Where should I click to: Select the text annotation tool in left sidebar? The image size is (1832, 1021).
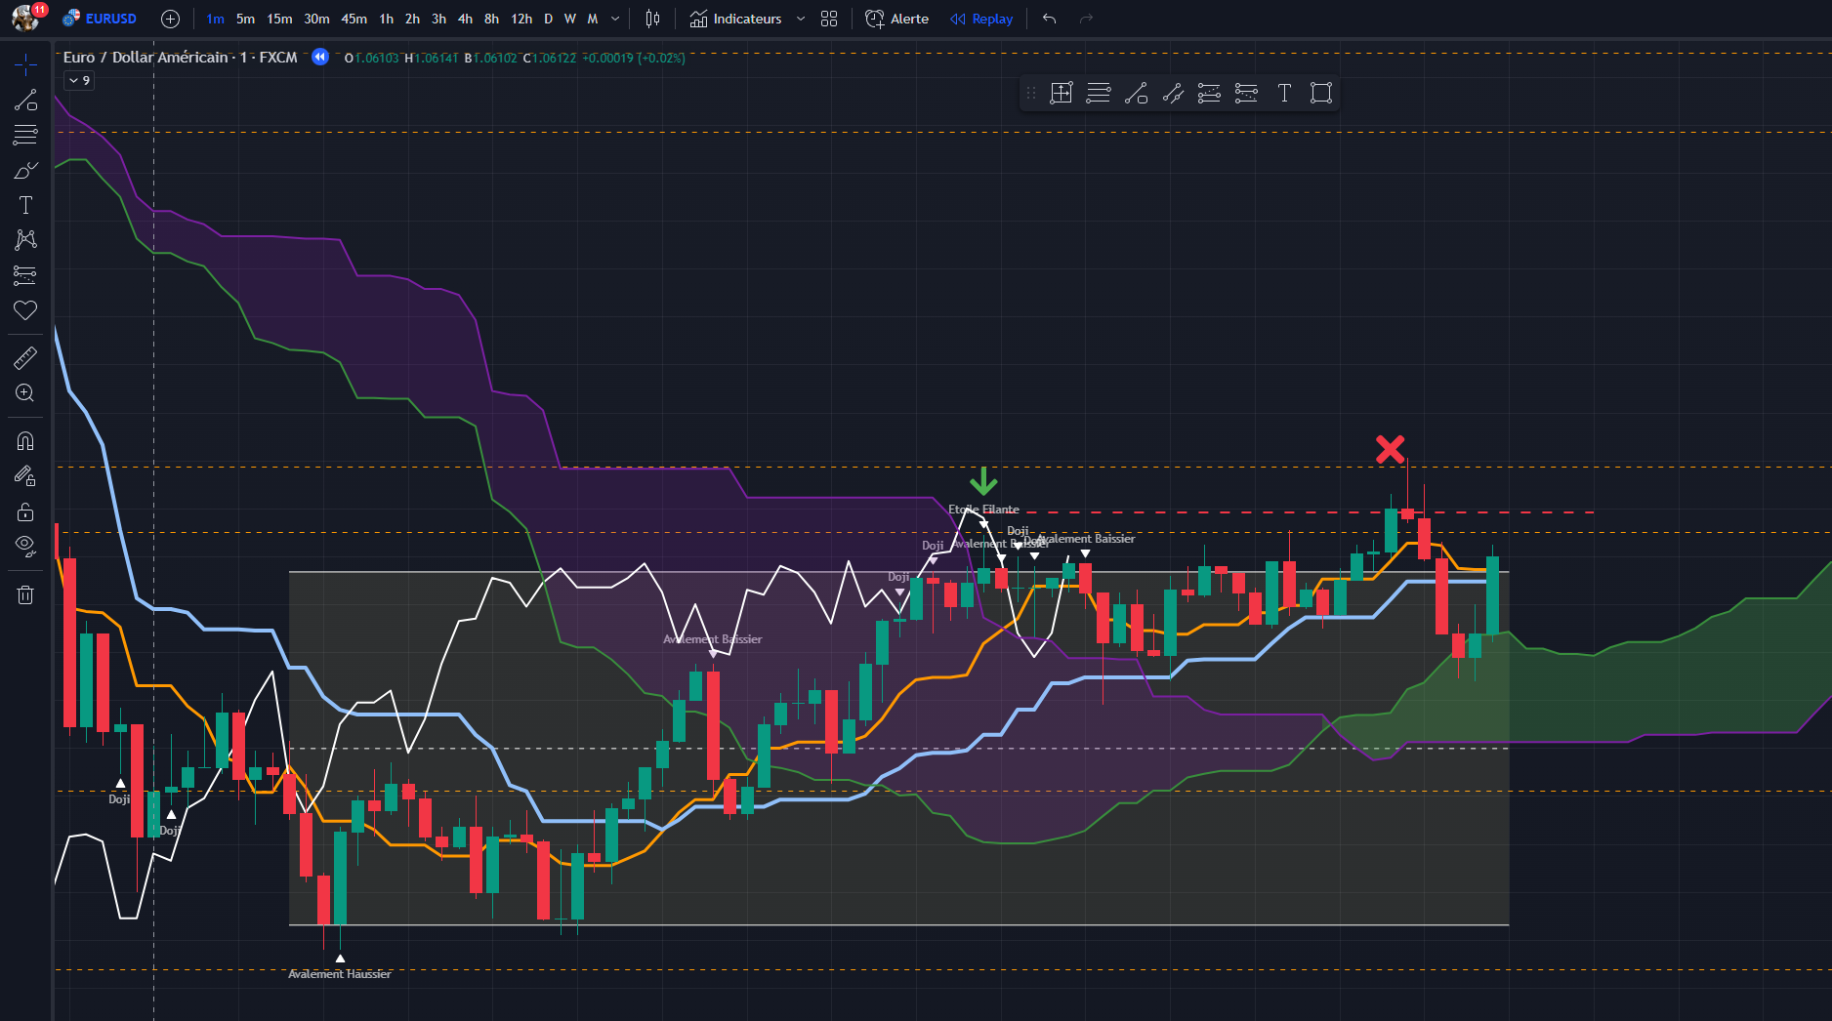click(x=25, y=205)
